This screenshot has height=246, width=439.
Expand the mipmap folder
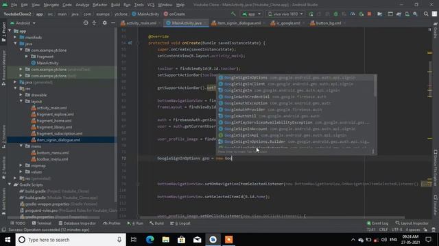pos(21,165)
